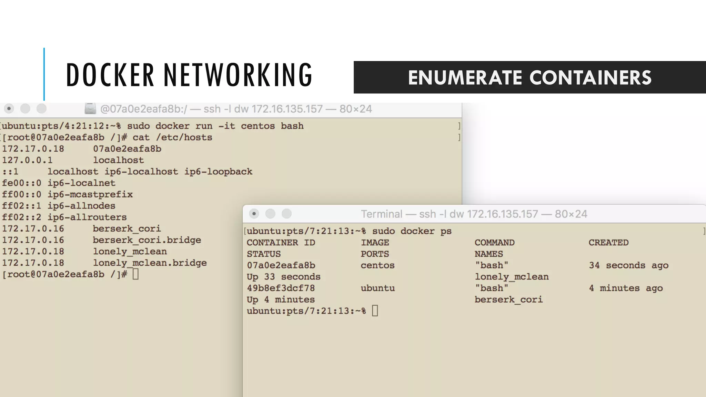This screenshot has height=397, width=706.
Task: Click the 'Up 4 minutes' status
Action: [281, 299]
